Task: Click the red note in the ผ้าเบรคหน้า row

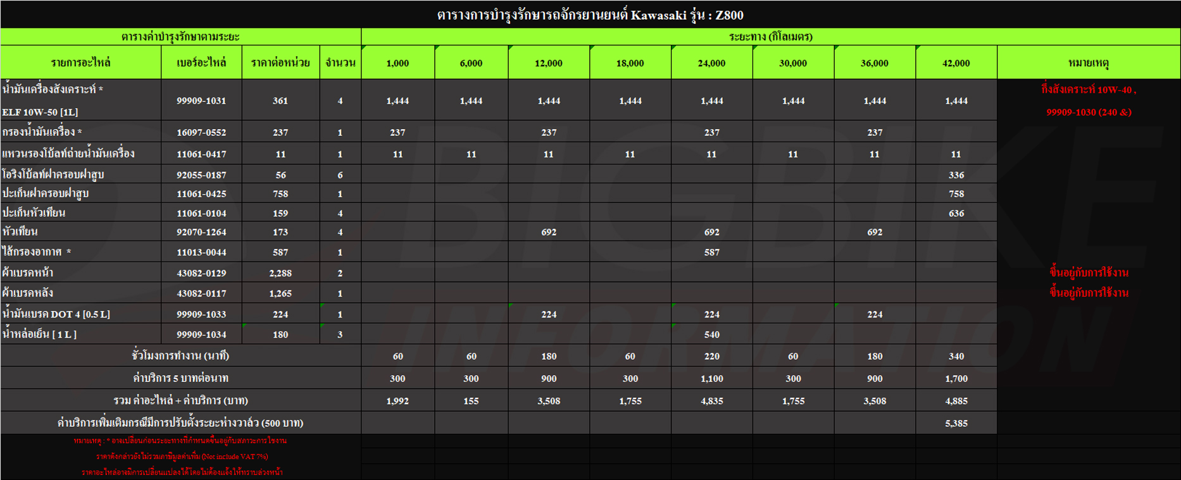Action: pos(1089,273)
